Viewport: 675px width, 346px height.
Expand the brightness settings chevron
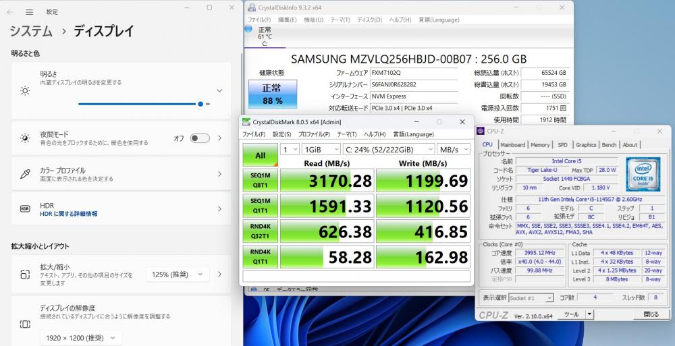pos(219,91)
